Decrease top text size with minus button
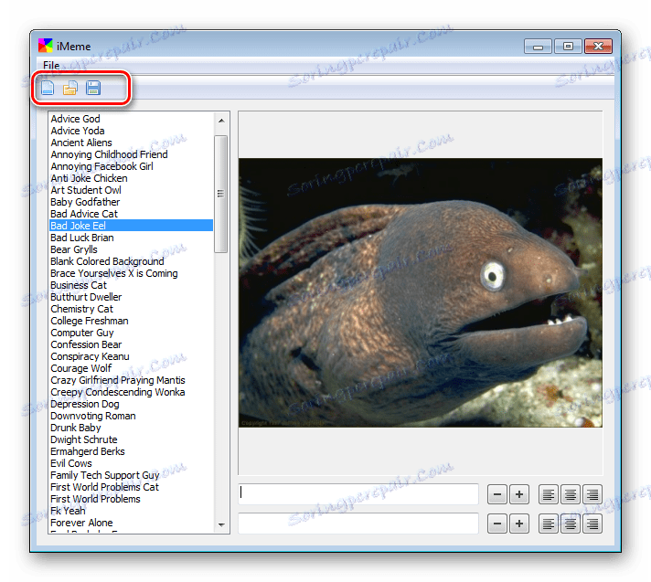This screenshot has height=582, width=651. [x=497, y=494]
